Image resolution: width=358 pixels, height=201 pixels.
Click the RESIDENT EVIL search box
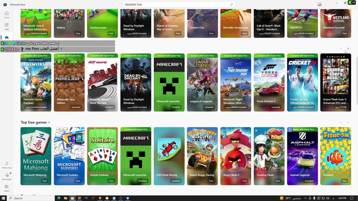pyautogui.click(x=179, y=5)
